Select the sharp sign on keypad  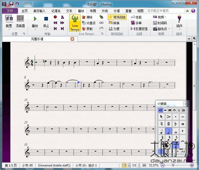click(168, 124)
